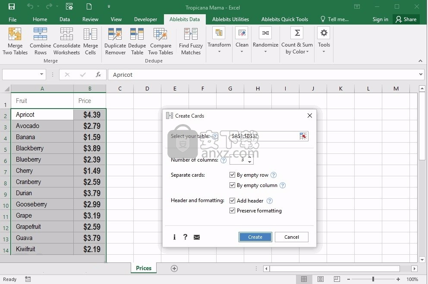Screen dimensions: 428x284
Task: Open the Ablebits Quick Tools tab
Action: pos(285,19)
